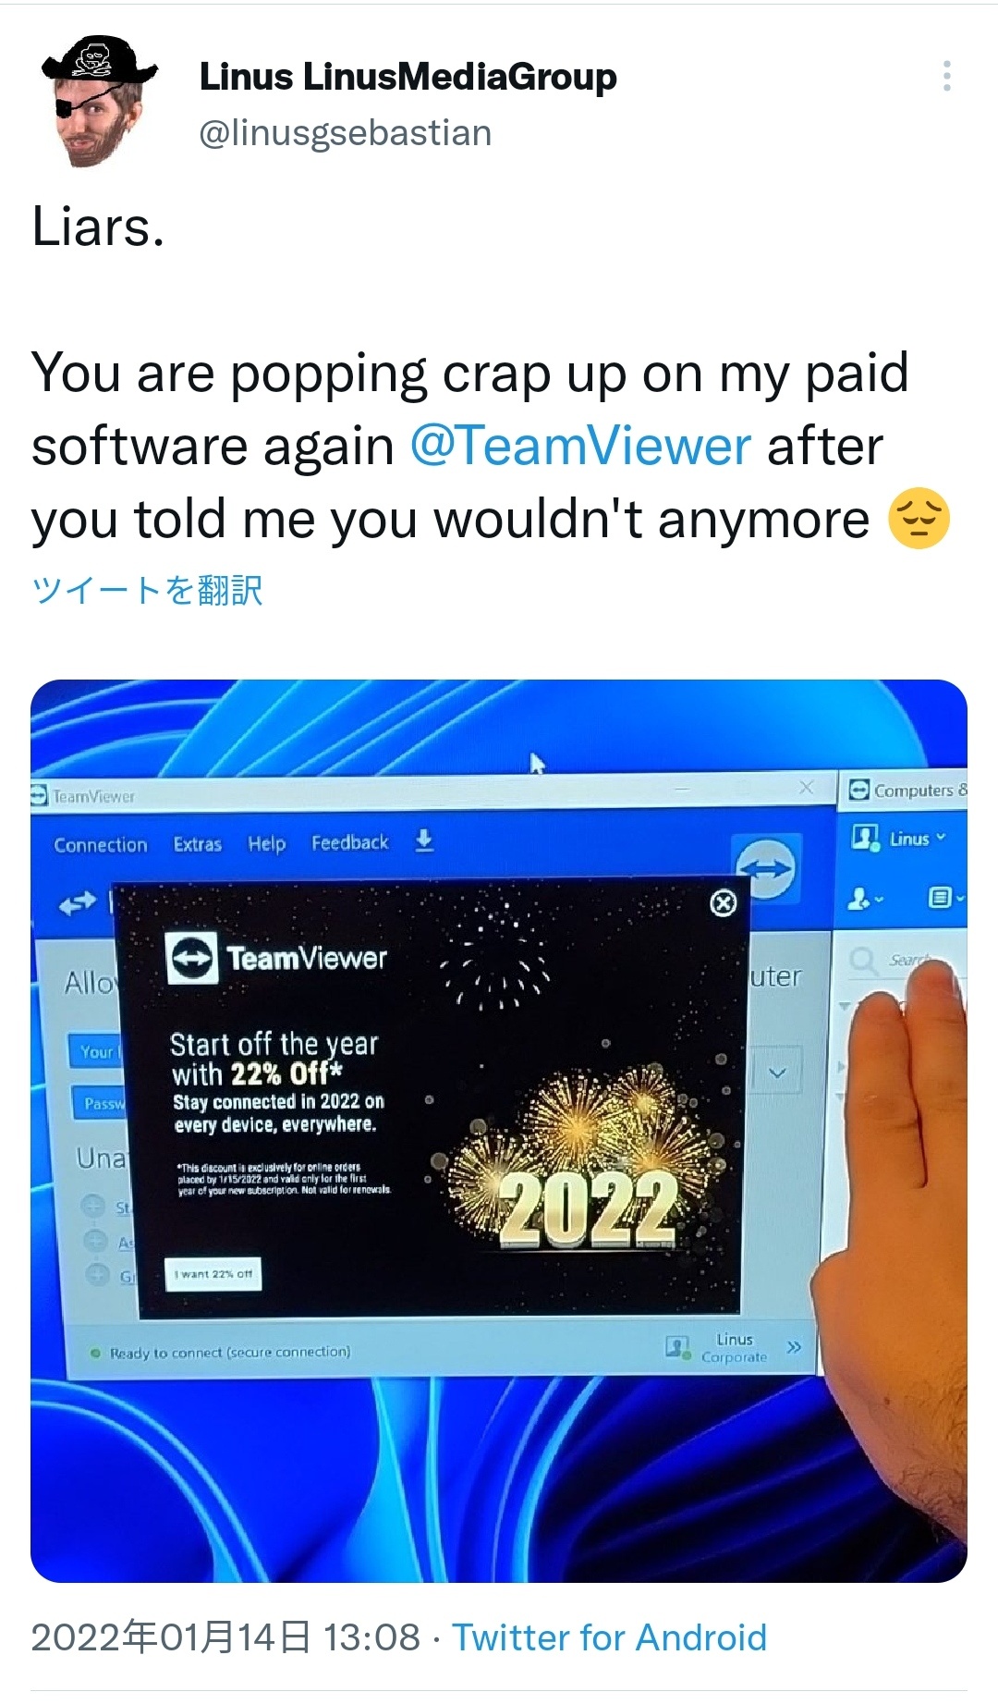Open Linus's pirate-hat profile avatar
The height and width of the screenshot is (1704, 998).
tap(100, 102)
